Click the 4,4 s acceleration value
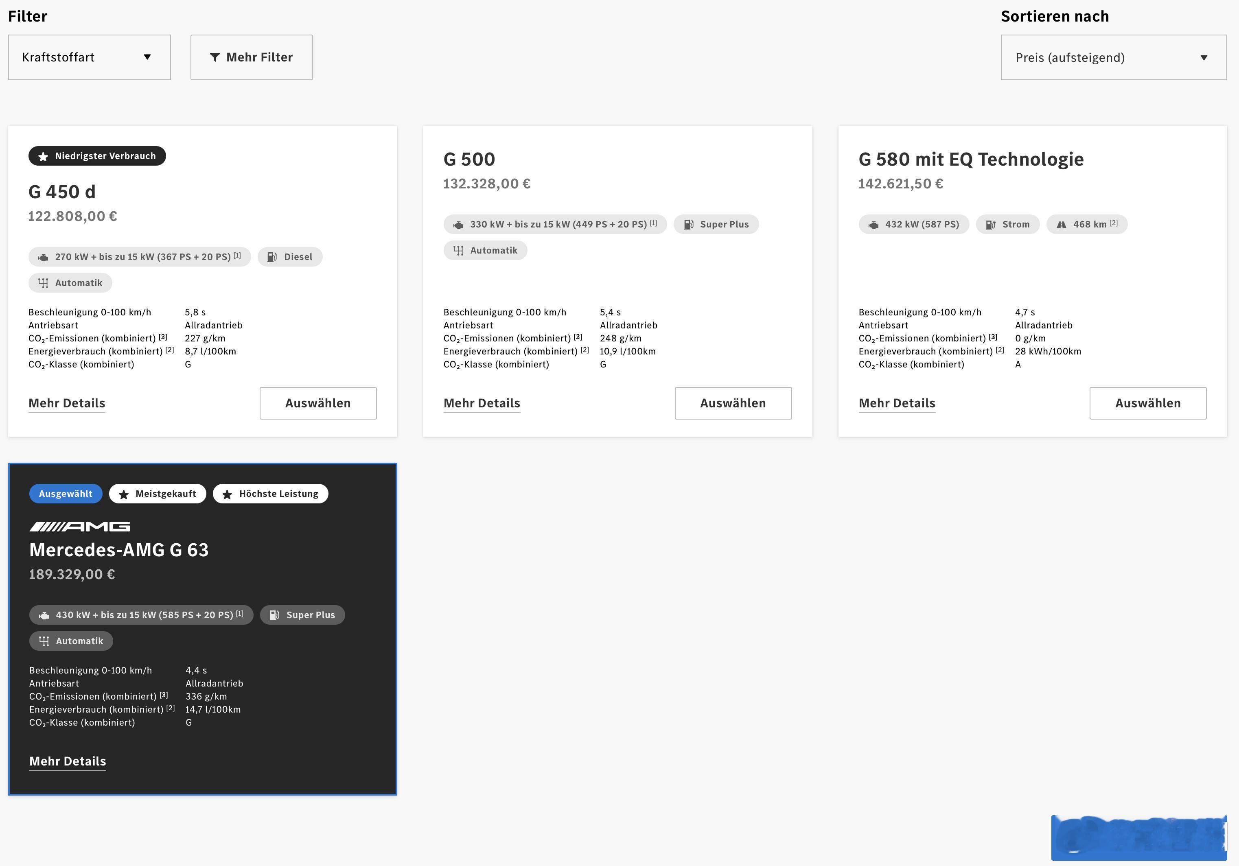Screen dimensions: 1239x866 coord(196,670)
